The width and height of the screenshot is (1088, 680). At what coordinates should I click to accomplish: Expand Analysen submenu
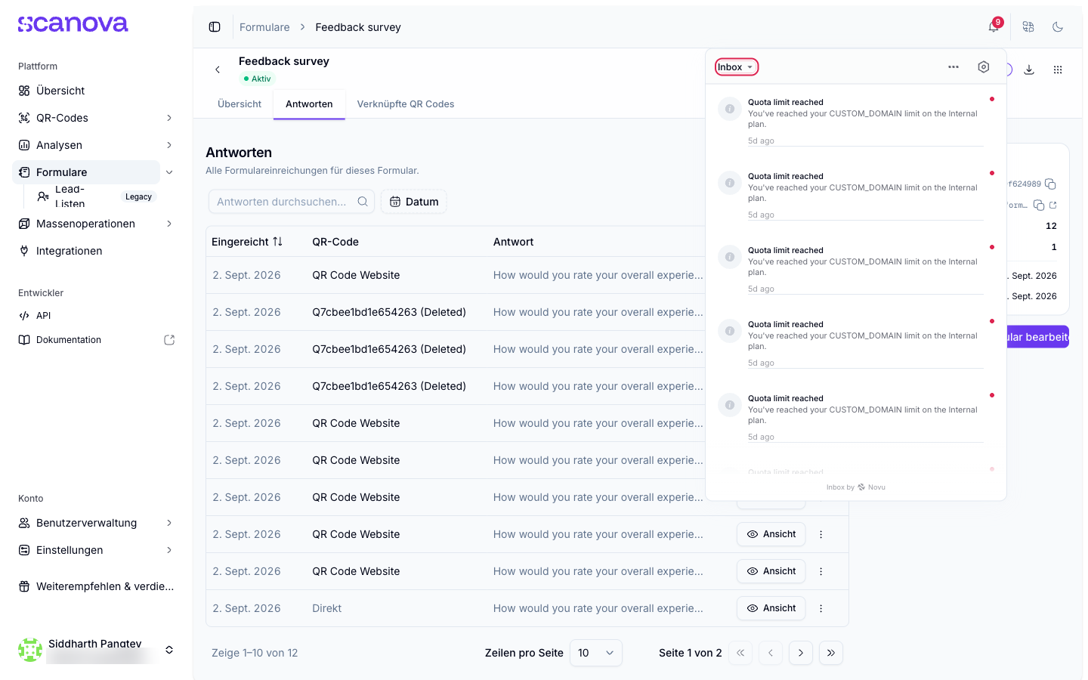click(x=169, y=145)
